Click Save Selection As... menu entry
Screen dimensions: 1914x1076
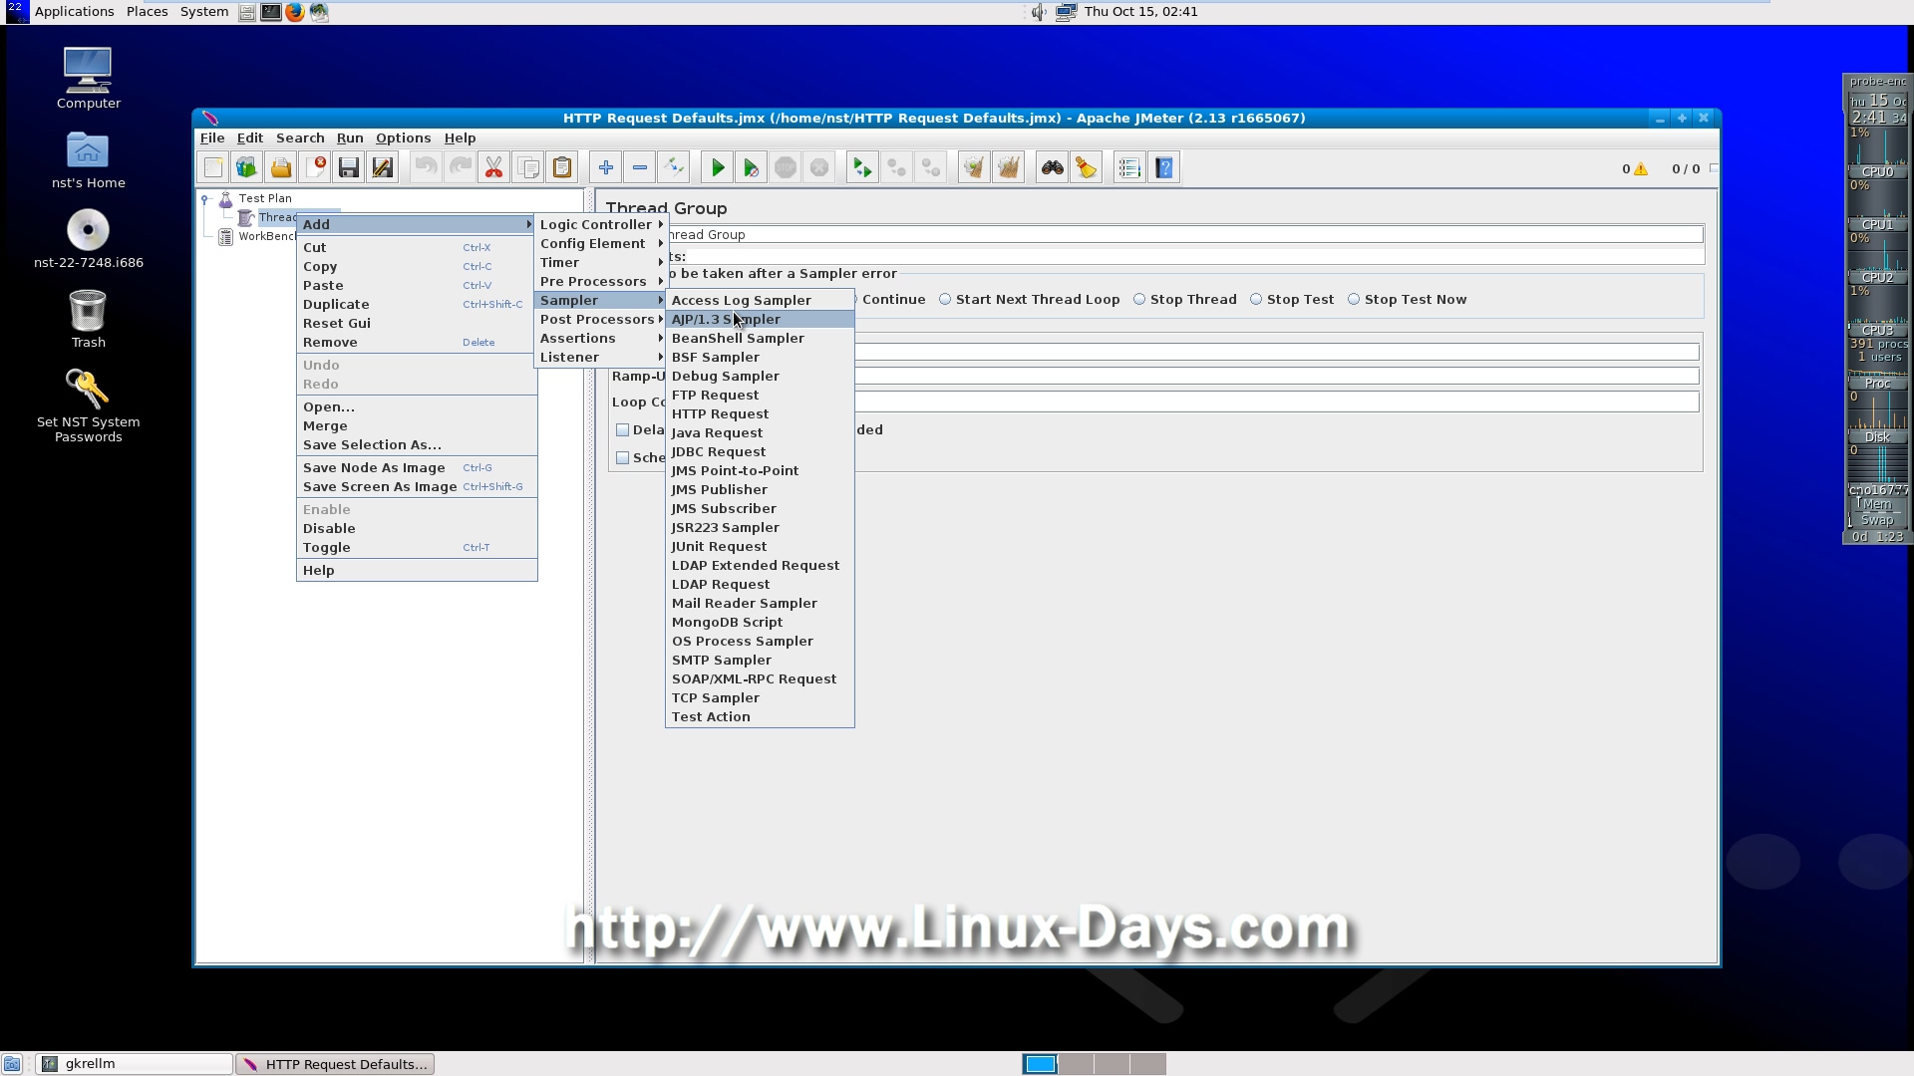417,445
